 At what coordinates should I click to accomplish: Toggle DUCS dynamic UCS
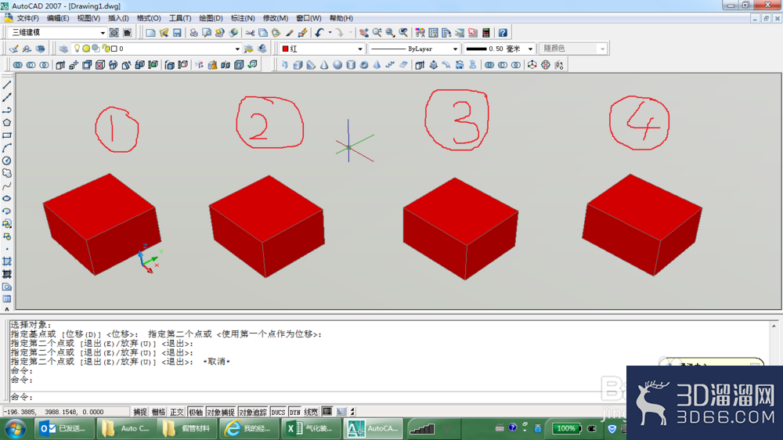(278, 412)
